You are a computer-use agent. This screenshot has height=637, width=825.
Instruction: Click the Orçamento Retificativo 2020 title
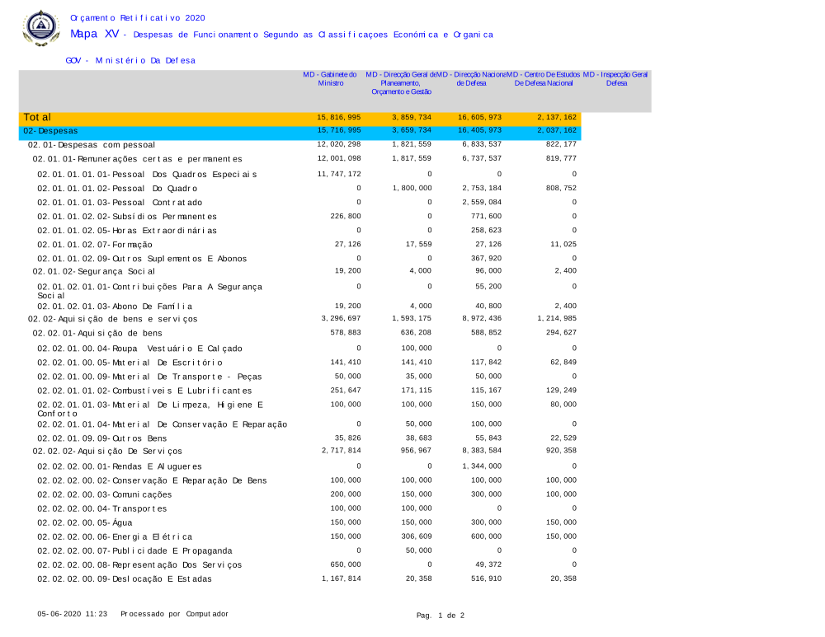(138, 18)
